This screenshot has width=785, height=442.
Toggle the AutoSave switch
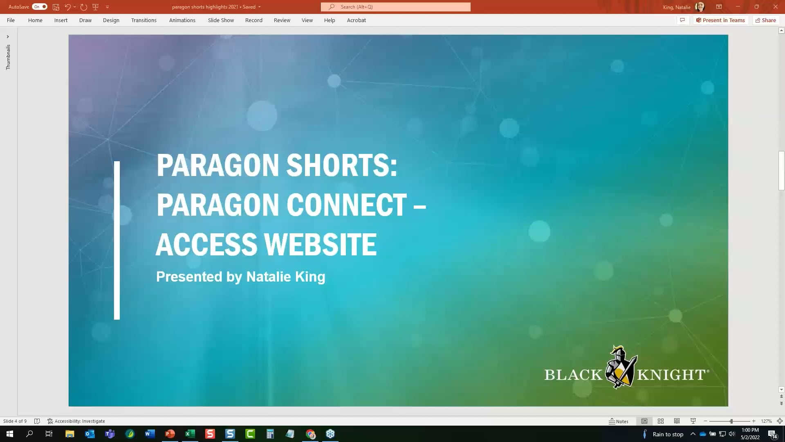(x=40, y=7)
